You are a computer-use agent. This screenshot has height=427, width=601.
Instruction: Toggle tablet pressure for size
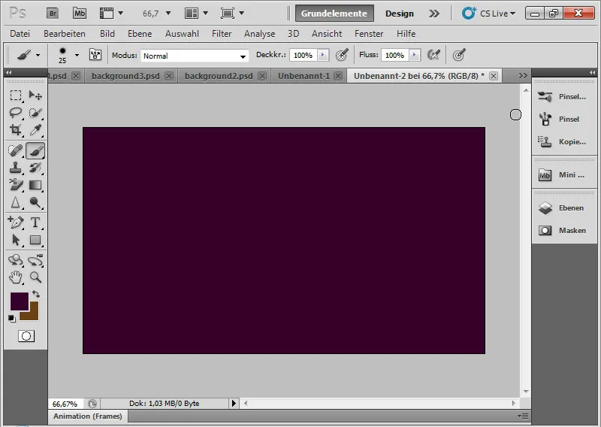pyautogui.click(x=459, y=55)
